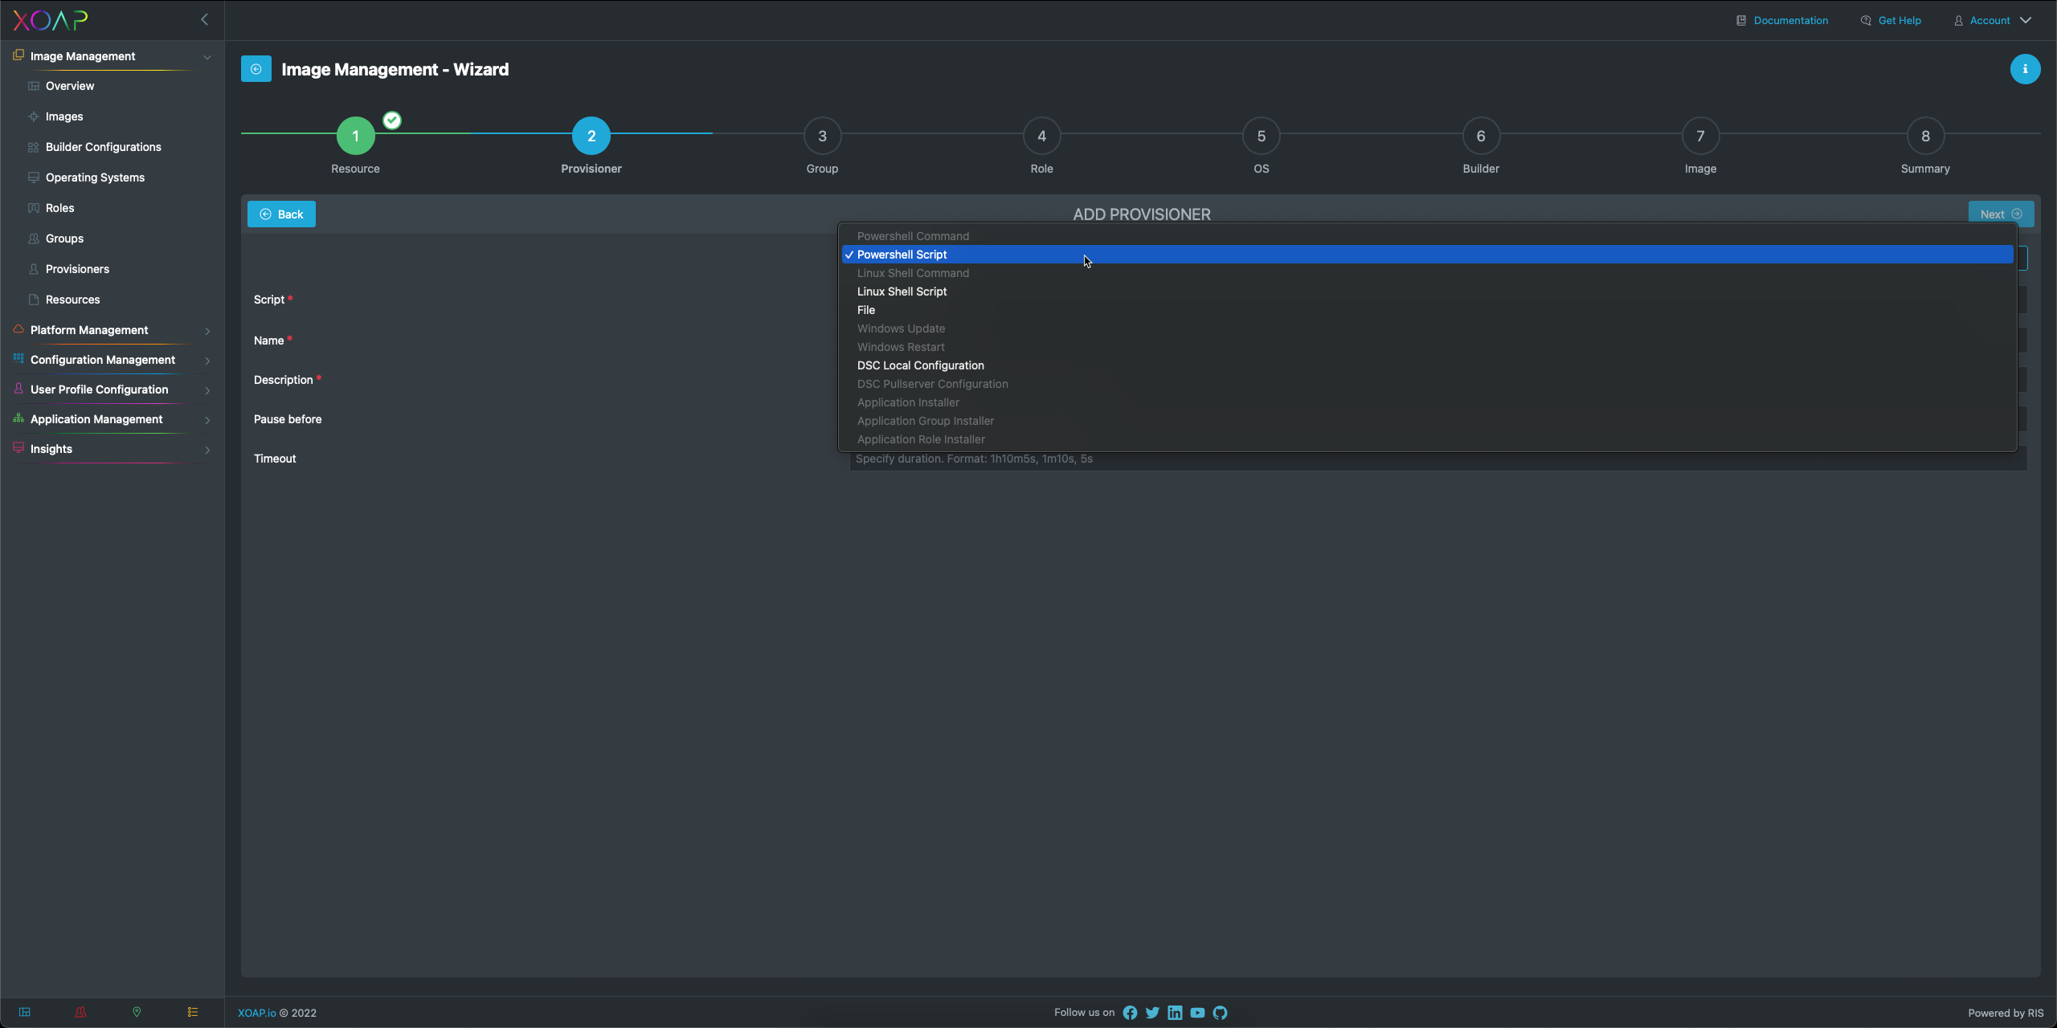Open Resources in sidebar
The height and width of the screenshot is (1028, 2057).
(x=72, y=300)
